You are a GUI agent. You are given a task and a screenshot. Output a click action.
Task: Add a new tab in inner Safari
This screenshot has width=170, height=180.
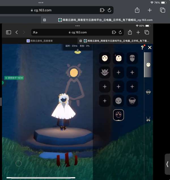[x=138, y=32]
